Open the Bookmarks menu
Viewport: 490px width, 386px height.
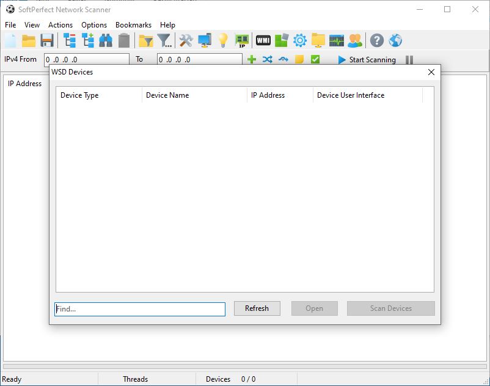pyautogui.click(x=133, y=25)
